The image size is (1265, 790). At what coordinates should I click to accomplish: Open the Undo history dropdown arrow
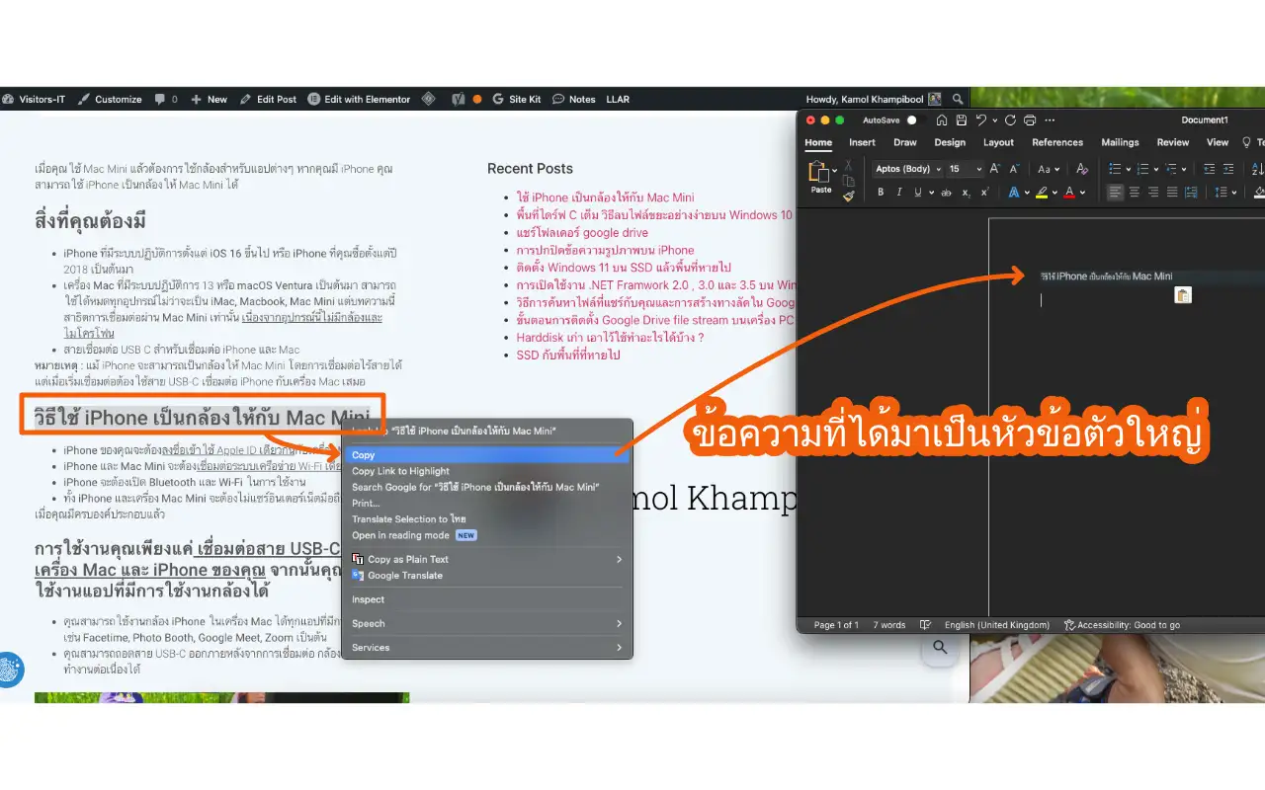coord(995,120)
